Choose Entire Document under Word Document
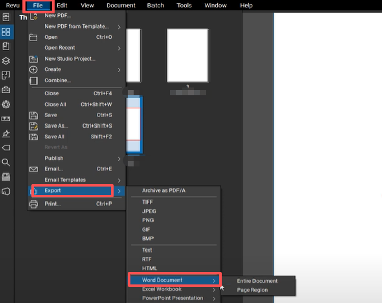 pyautogui.click(x=258, y=281)
